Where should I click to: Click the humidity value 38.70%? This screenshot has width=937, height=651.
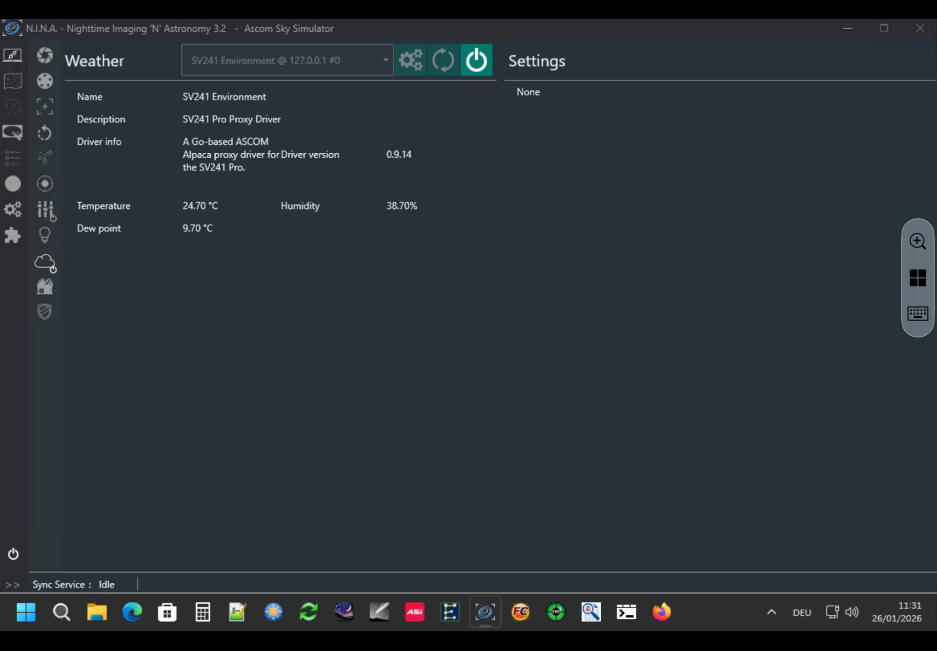click(x=402, y=206)
